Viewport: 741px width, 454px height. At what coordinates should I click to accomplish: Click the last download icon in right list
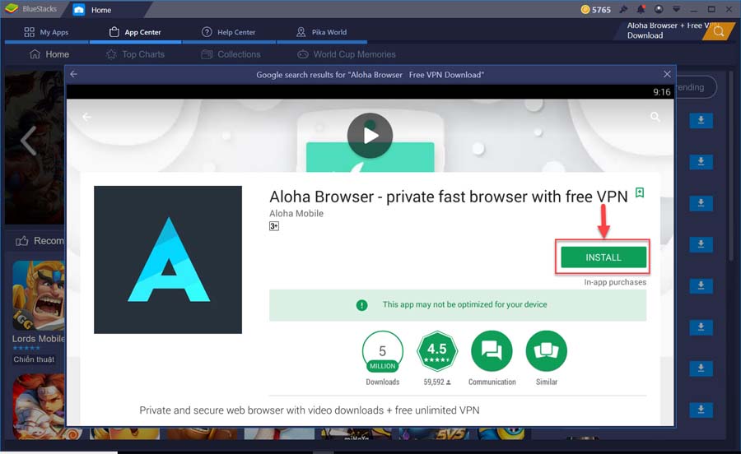[x=701, y=410]
